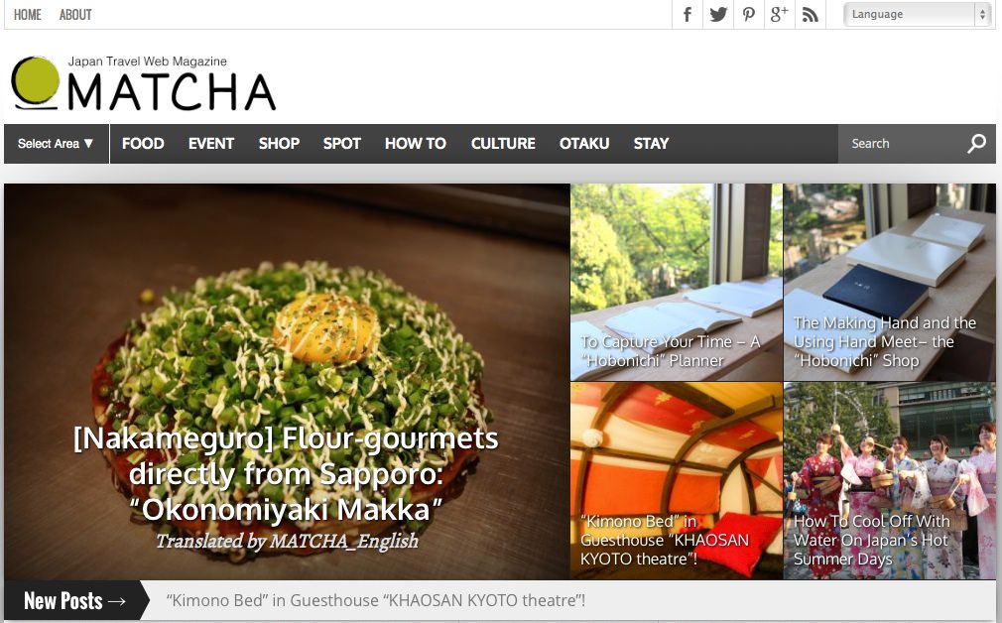
Task: Open the Google Plus icon
Action: click(780, 14)
